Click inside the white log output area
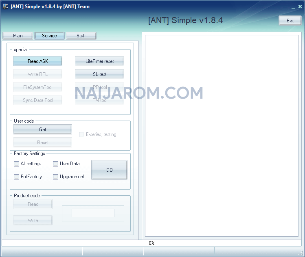The image size is (305, 257). (222, 136)
